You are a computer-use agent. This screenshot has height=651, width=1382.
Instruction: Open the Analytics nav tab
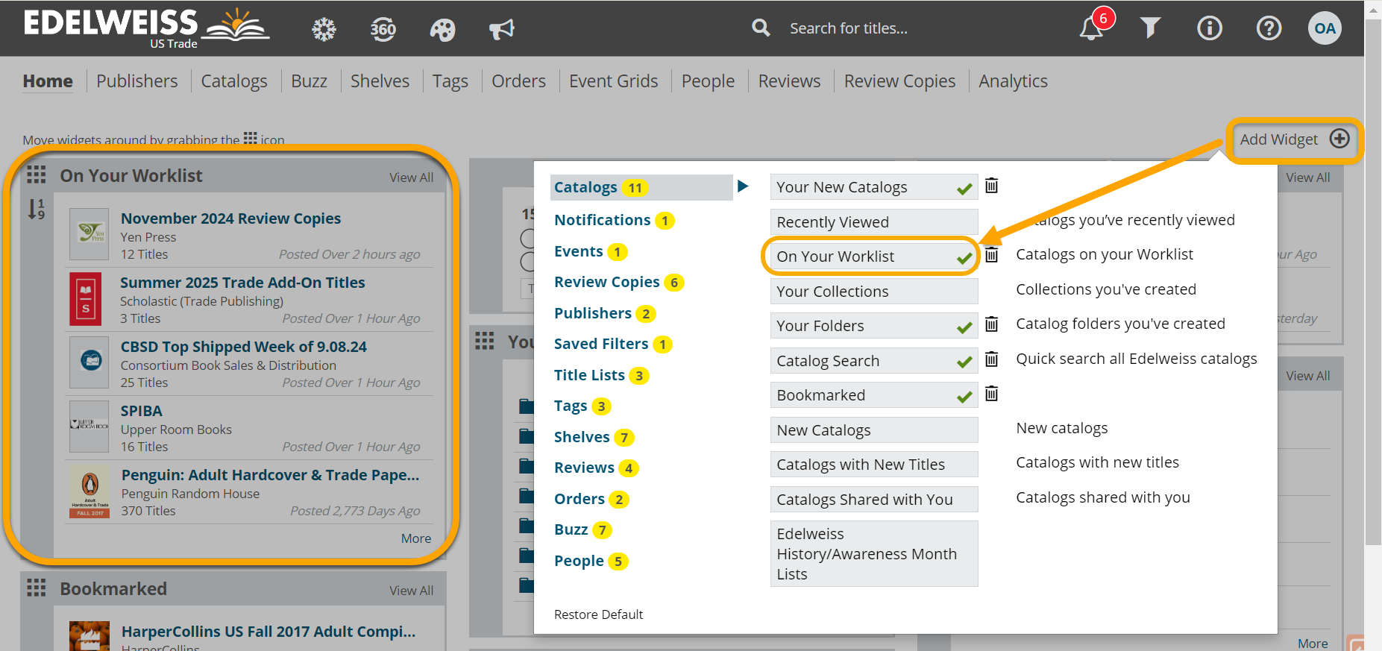[x=1013, y=81]
